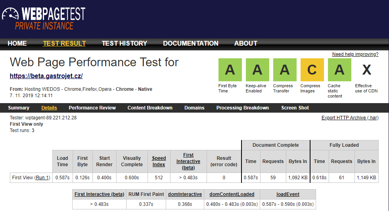Select the Compress Transfer grade A box

point(285,70)
